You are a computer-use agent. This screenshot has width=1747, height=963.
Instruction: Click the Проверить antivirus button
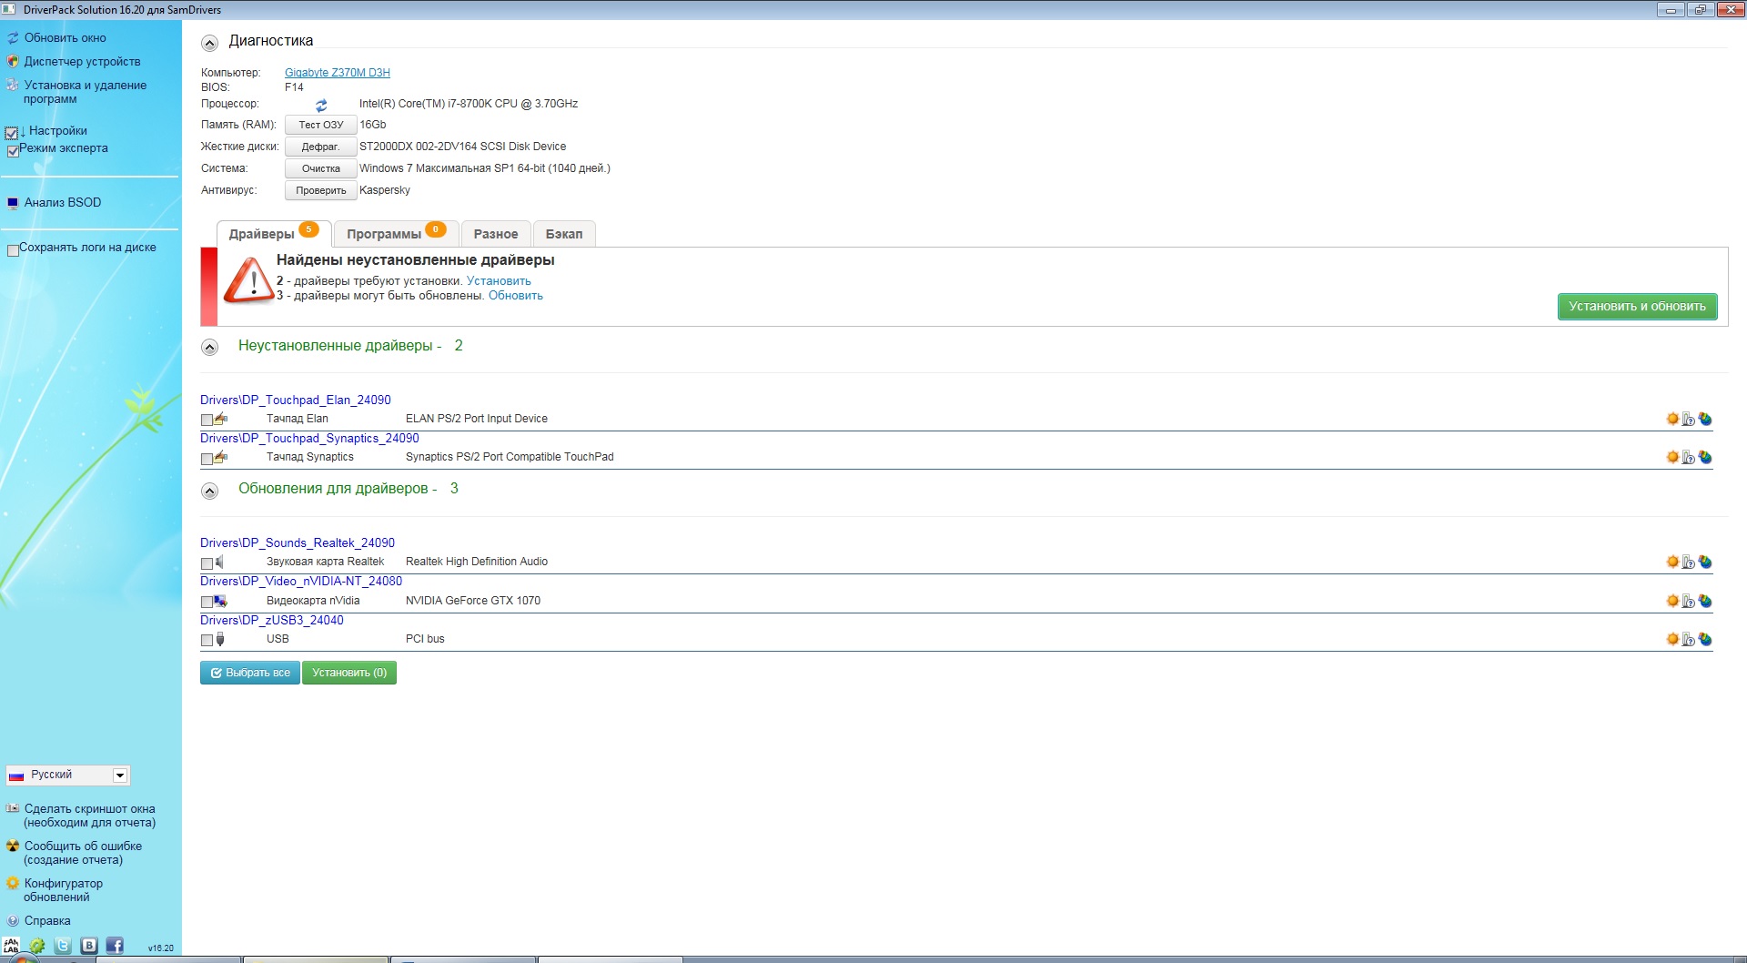pyautogui.click(x=321, y=190)
